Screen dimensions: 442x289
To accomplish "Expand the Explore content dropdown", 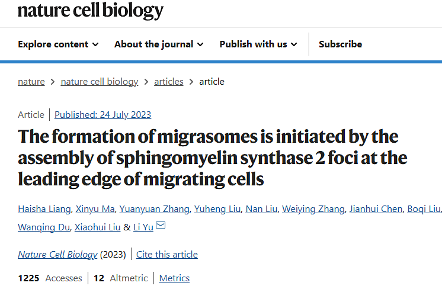I will tap(58, 44).
